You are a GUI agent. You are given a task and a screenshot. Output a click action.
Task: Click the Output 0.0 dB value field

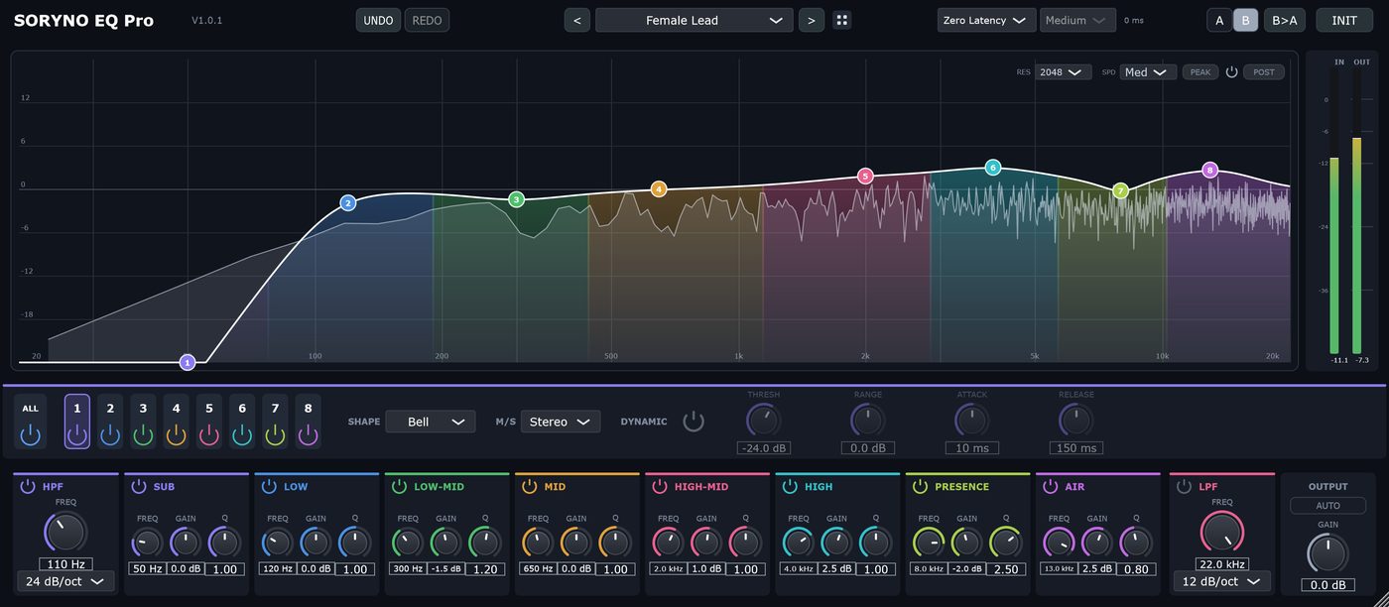click(1327, 585)
